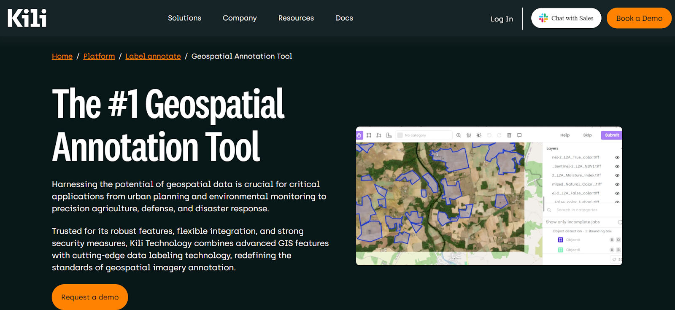Hide the L2A_False_color.tiff layer
The width and height of the screenshot is (675, 310).
[x=617, y=193]
